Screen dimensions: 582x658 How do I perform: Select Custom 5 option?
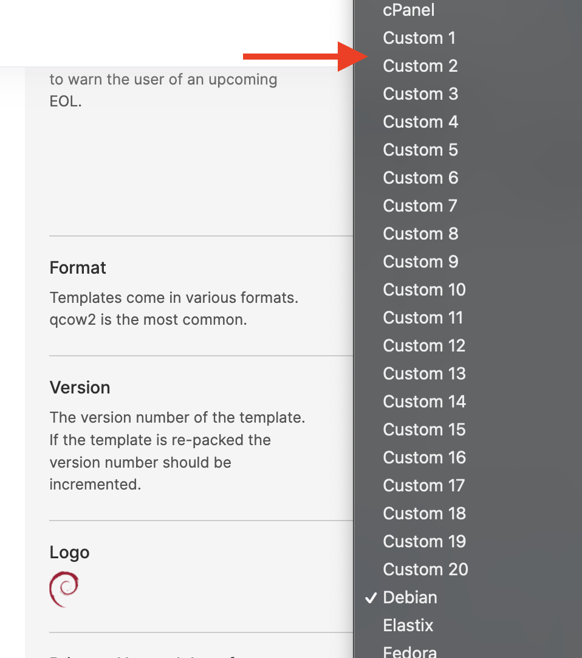click(468, 150)
